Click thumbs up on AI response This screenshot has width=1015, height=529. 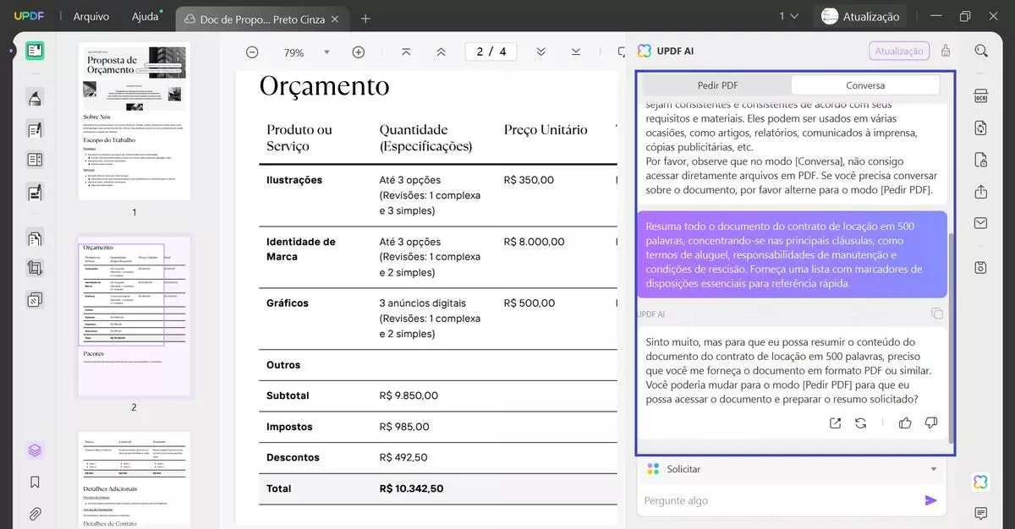[905, 423]
